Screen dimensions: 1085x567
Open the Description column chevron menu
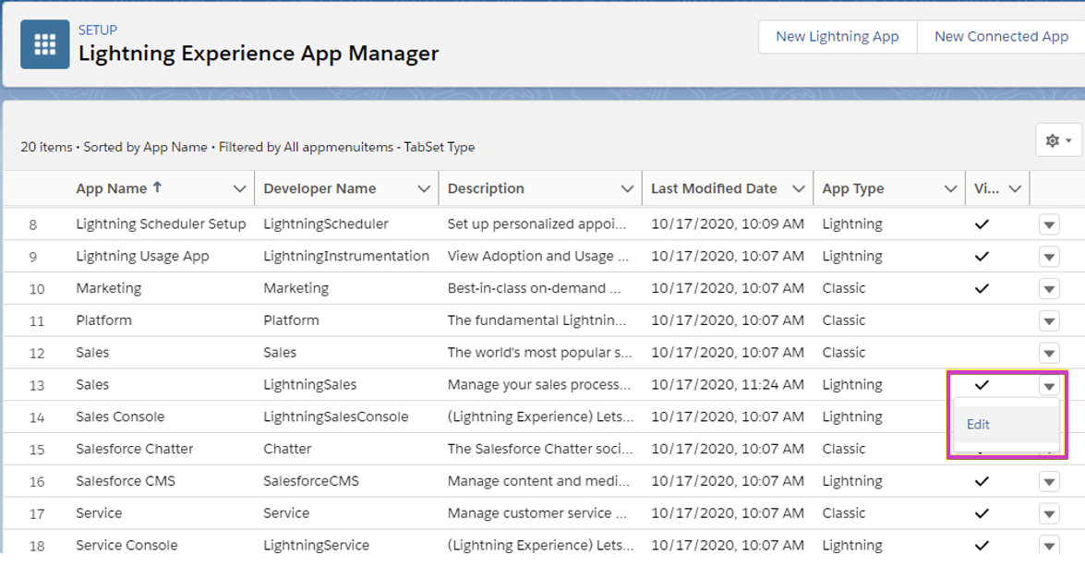click(x=627, y=189)
